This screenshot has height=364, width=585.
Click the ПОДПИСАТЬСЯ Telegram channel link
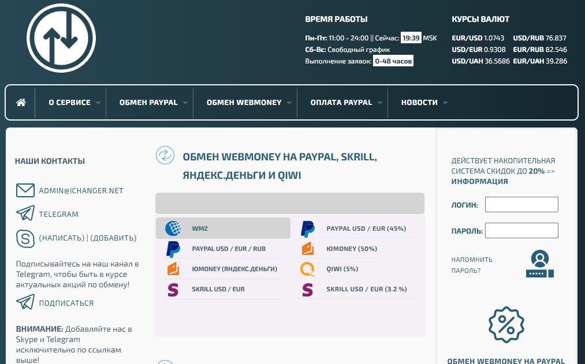66,303
